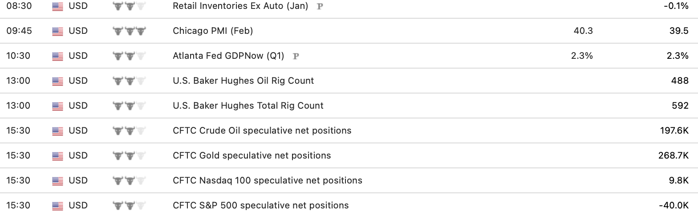Open CFTC Gold speculative net positions link
Image resolution: width=698 pixels, height=220 pixels.
(x=252, y=155)
